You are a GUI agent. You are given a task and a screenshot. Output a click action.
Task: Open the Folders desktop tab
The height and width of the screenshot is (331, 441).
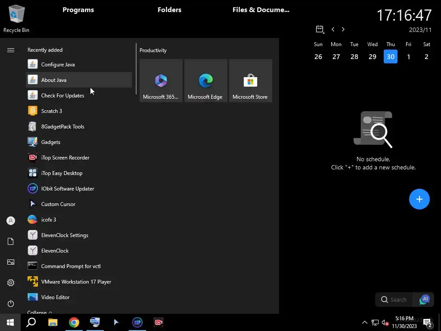point(169,10)
